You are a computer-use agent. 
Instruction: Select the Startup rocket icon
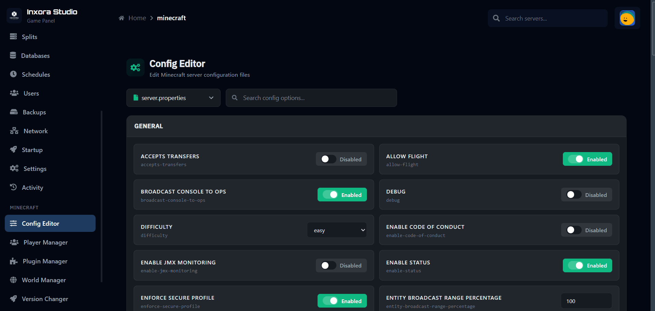[14, 149]
